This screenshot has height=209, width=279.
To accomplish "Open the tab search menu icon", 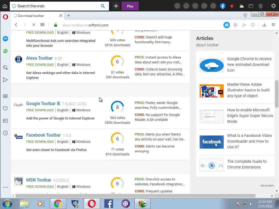I will [245, 16].
